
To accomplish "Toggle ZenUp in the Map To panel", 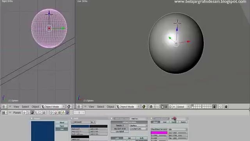I will pos(174,122).
